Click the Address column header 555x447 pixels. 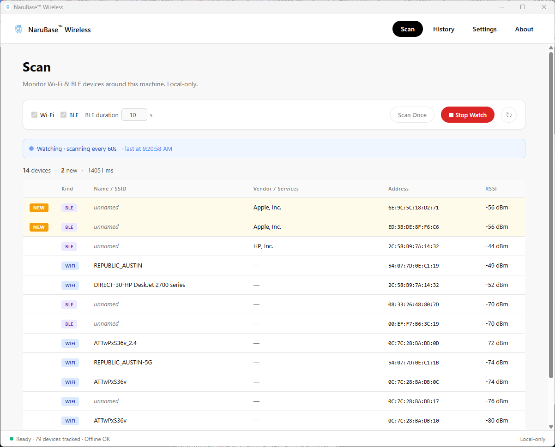(398, 189)
